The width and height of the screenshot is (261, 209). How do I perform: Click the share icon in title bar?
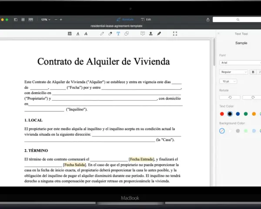point(208,20)
